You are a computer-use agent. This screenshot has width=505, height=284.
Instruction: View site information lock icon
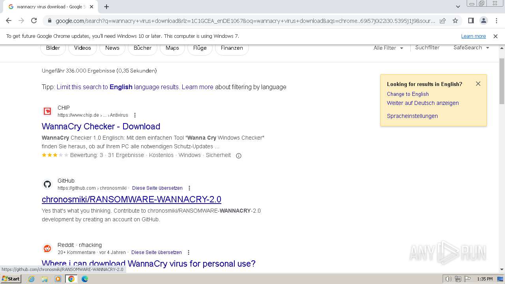coord(49,21)
